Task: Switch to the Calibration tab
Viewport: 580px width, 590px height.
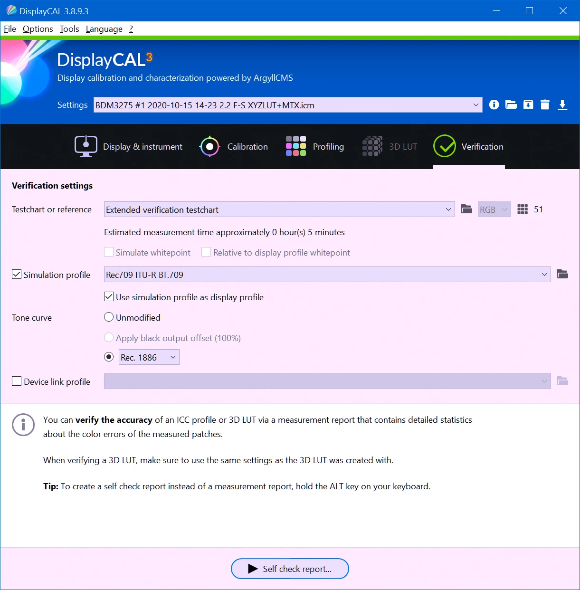Action: point(234,146)
